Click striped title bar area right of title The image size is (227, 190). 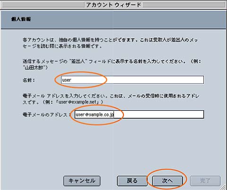click(184, 5)
